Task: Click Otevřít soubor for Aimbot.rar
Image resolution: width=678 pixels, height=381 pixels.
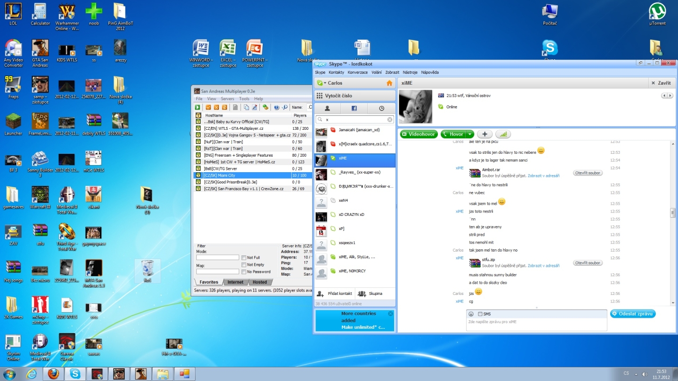Action: (588, 173)
